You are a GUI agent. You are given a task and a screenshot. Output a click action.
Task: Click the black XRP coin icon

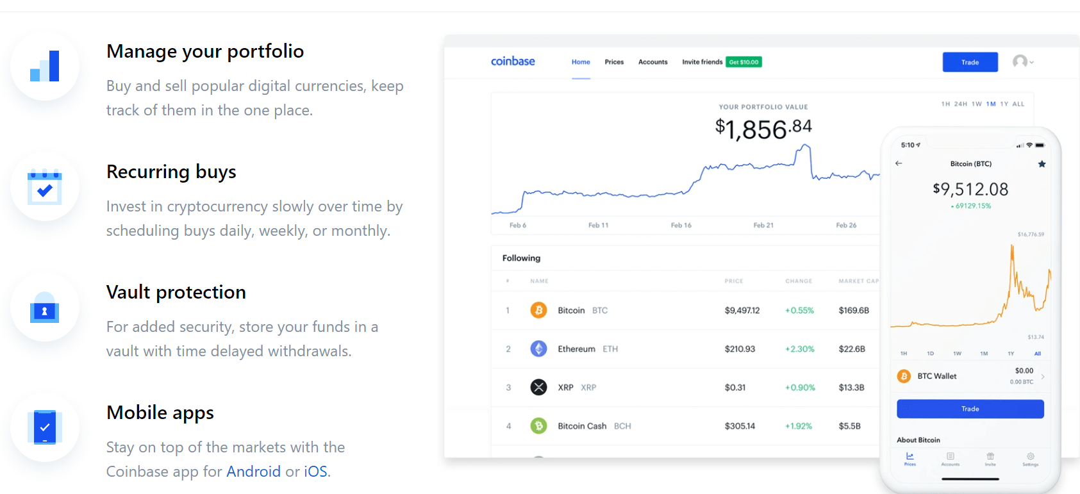538,387
